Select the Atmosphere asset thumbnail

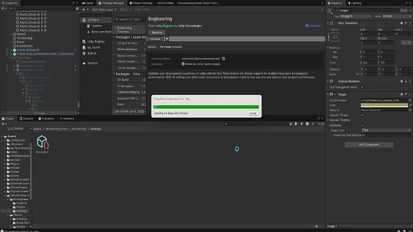click(42, 142)
